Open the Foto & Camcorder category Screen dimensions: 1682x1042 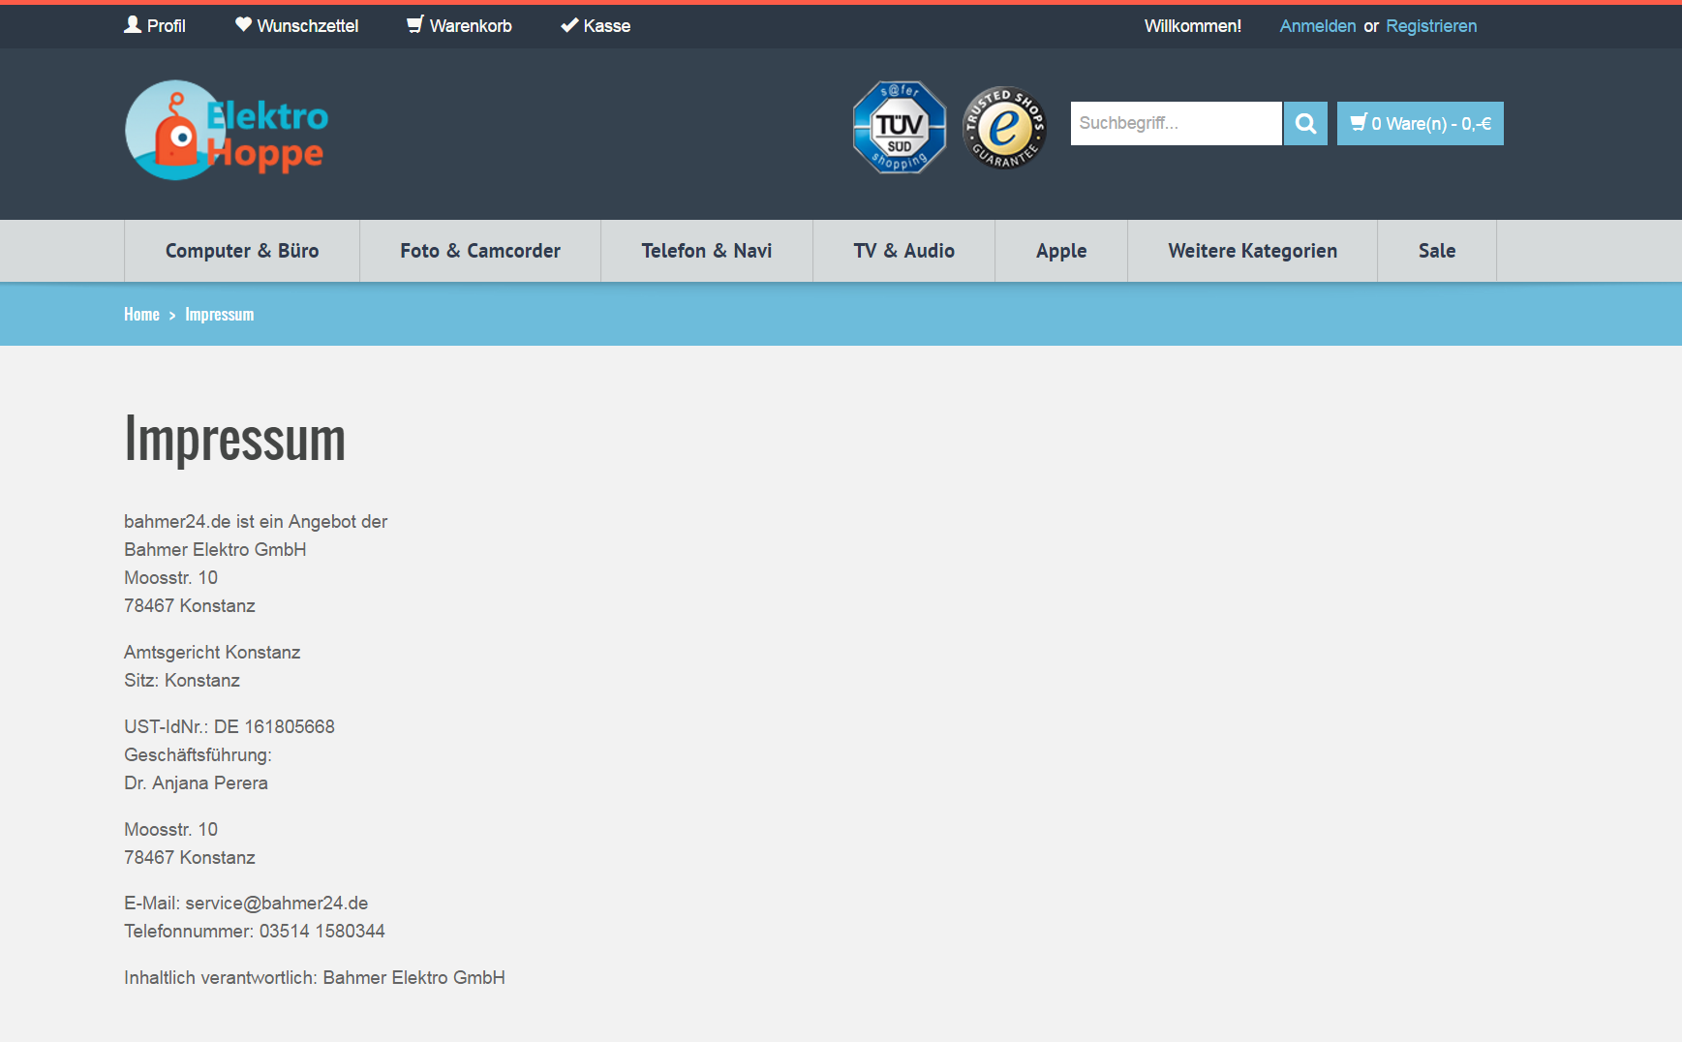(x=480, y=251)
